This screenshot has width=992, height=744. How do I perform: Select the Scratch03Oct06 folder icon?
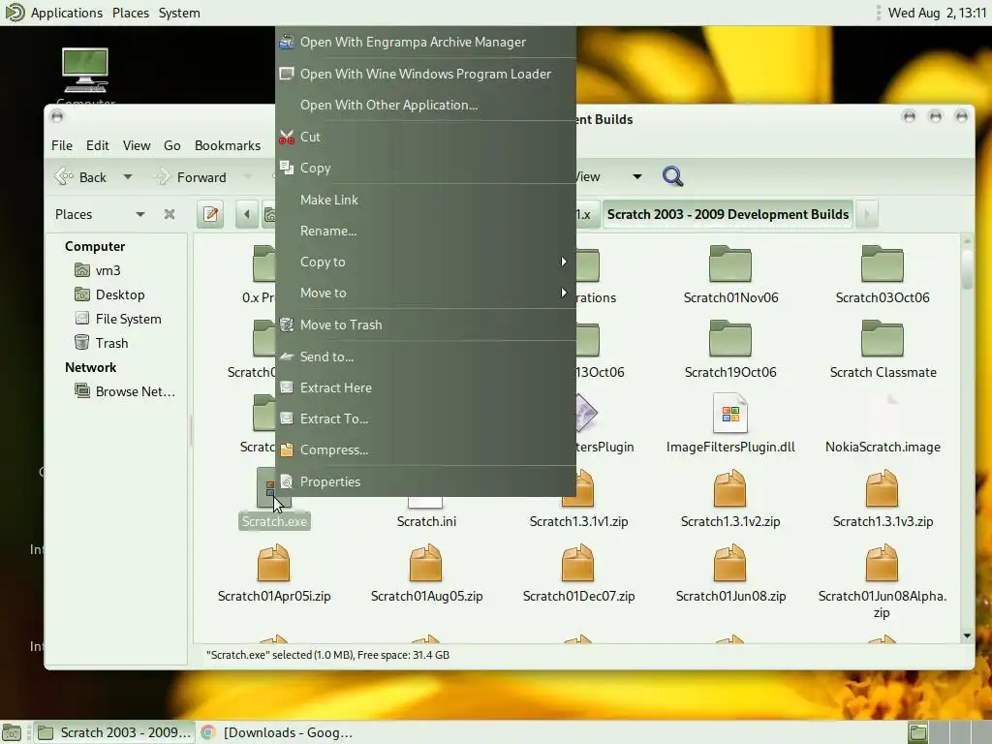click(882, 263)
